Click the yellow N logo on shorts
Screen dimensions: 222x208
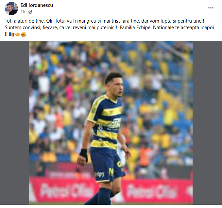[x=111, y=172]
